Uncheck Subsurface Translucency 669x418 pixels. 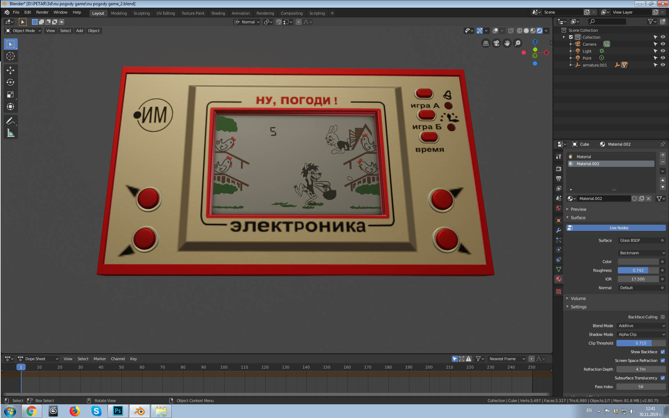663,378
